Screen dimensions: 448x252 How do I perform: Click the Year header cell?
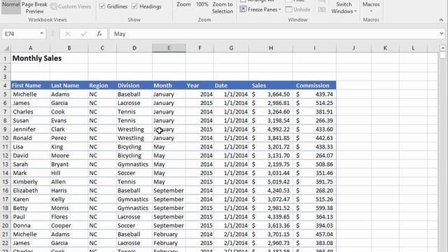(199, 85)
